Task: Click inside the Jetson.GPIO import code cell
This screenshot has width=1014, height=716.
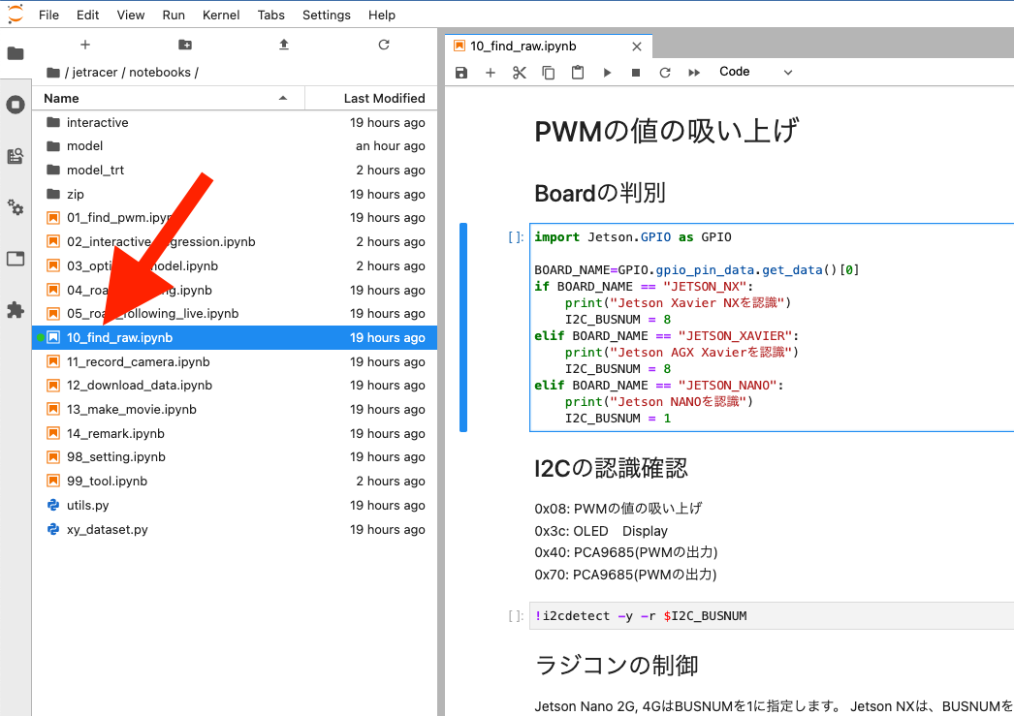Action: coord(772,327)
